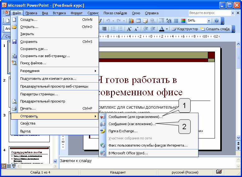Open the help question box dropdown arrow

click(233, 13)
